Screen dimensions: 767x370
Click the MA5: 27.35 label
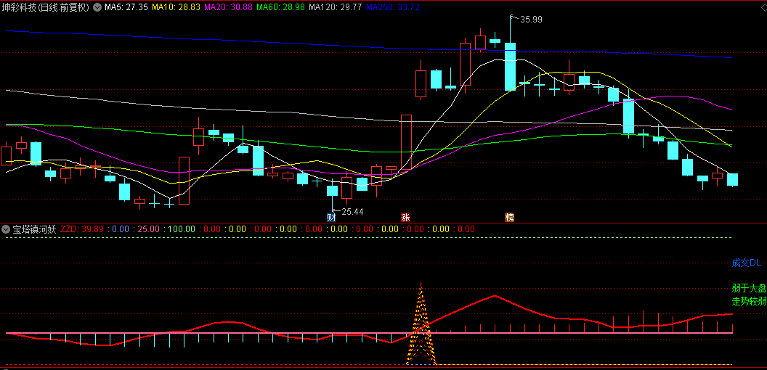[126, 7]
